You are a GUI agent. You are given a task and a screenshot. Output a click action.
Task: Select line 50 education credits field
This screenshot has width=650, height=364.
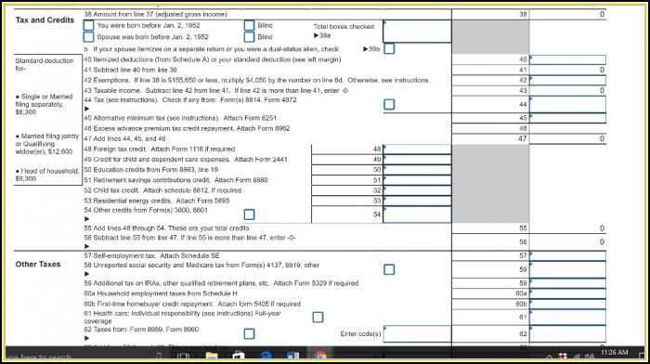click(417, 170)
